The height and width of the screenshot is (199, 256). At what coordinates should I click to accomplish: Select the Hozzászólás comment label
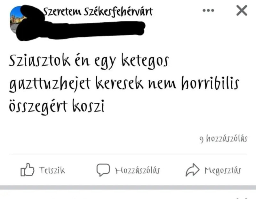(138, 171)
